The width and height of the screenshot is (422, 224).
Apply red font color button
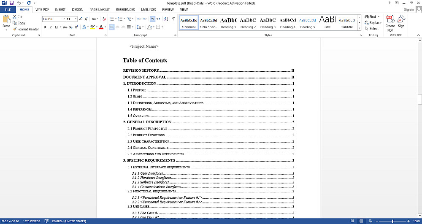click(101, 27)
